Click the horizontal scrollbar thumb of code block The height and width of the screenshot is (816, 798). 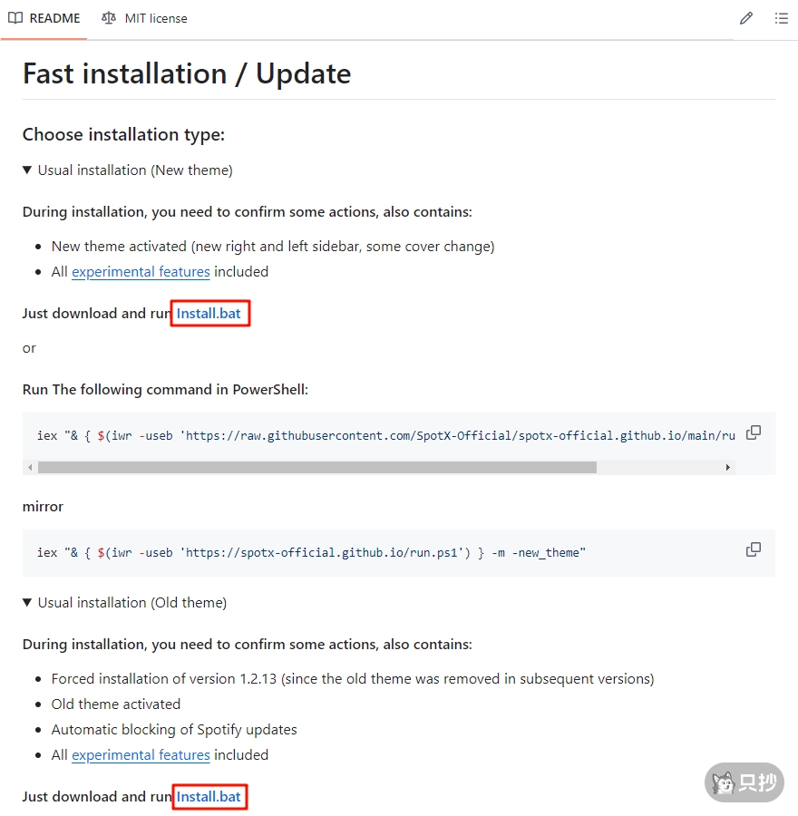(317, 468)
